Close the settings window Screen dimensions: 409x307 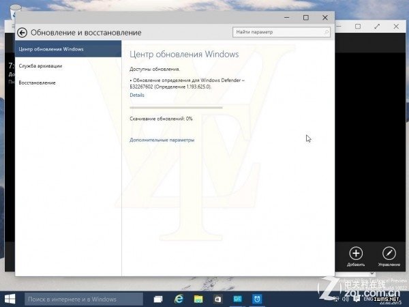(x=325, y=18)
